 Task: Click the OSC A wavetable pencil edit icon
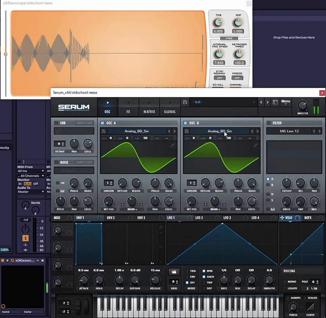(x=173, y=145)
